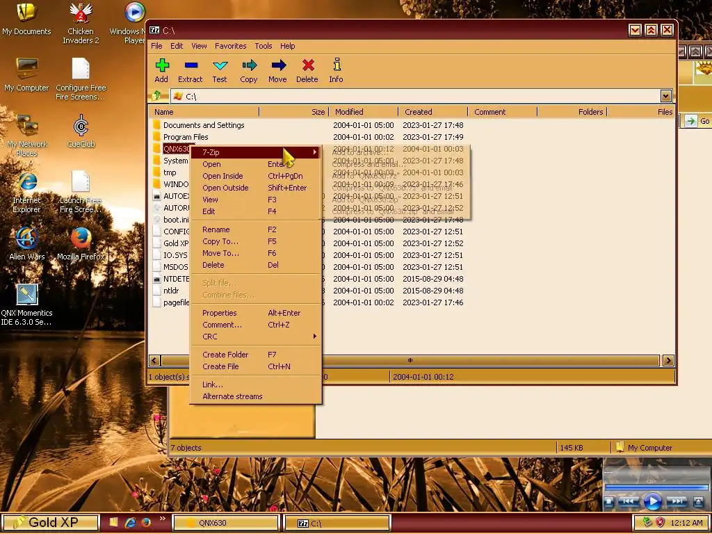Click the media player Stop button
The height and width of the screenshot is (534, 712).
(609, 502)
